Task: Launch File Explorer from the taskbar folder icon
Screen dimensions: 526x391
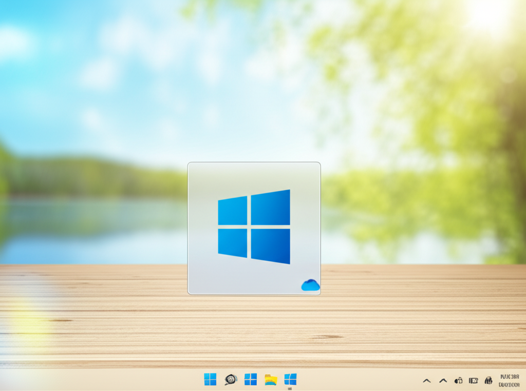Action: coord(271,379)
